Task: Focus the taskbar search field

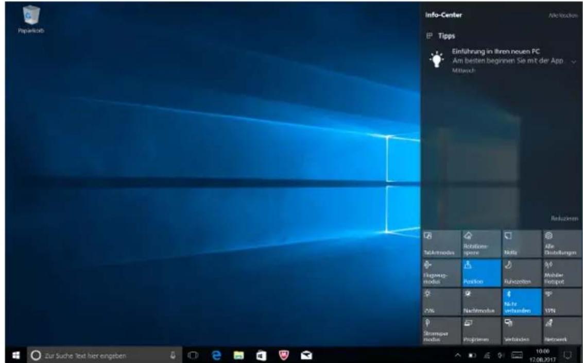Action: [x=104, y=356]
